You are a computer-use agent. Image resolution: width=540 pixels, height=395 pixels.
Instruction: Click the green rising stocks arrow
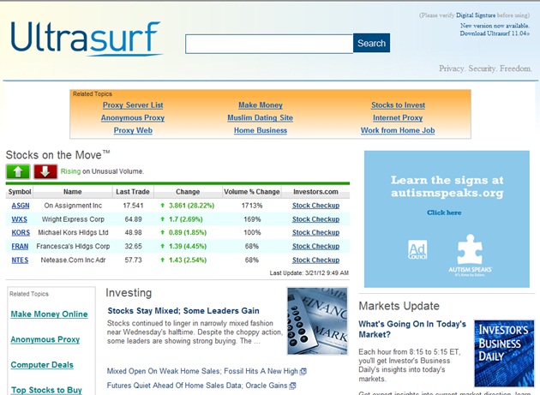(x=18, y=171)
